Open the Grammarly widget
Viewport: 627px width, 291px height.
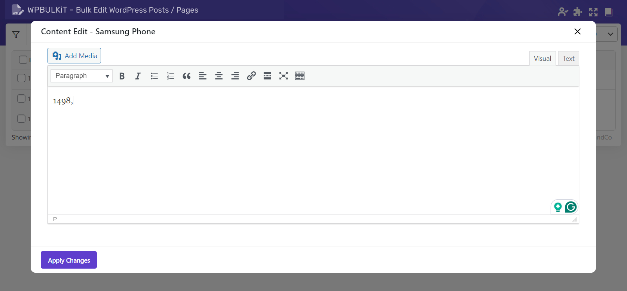(x=571, y=207)
